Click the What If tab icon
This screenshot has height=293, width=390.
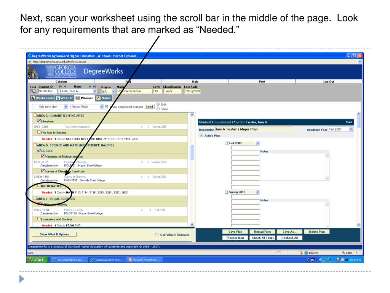pyautogui.click(x=58, y=98)
